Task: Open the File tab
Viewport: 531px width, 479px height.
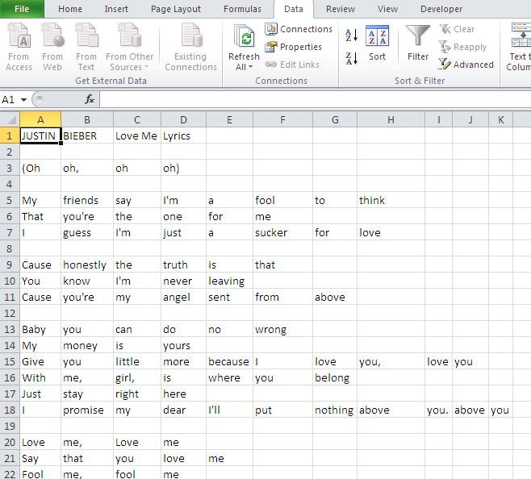Action: [x=22, y=9]
